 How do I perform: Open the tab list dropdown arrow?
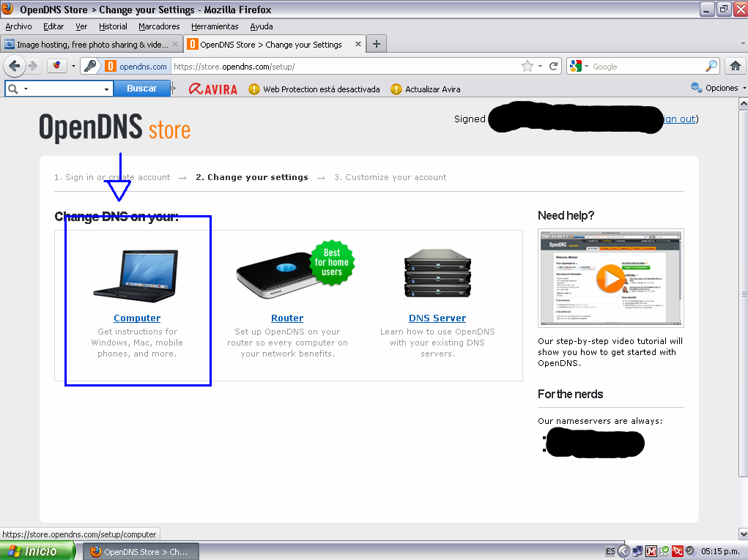point(743,44)
